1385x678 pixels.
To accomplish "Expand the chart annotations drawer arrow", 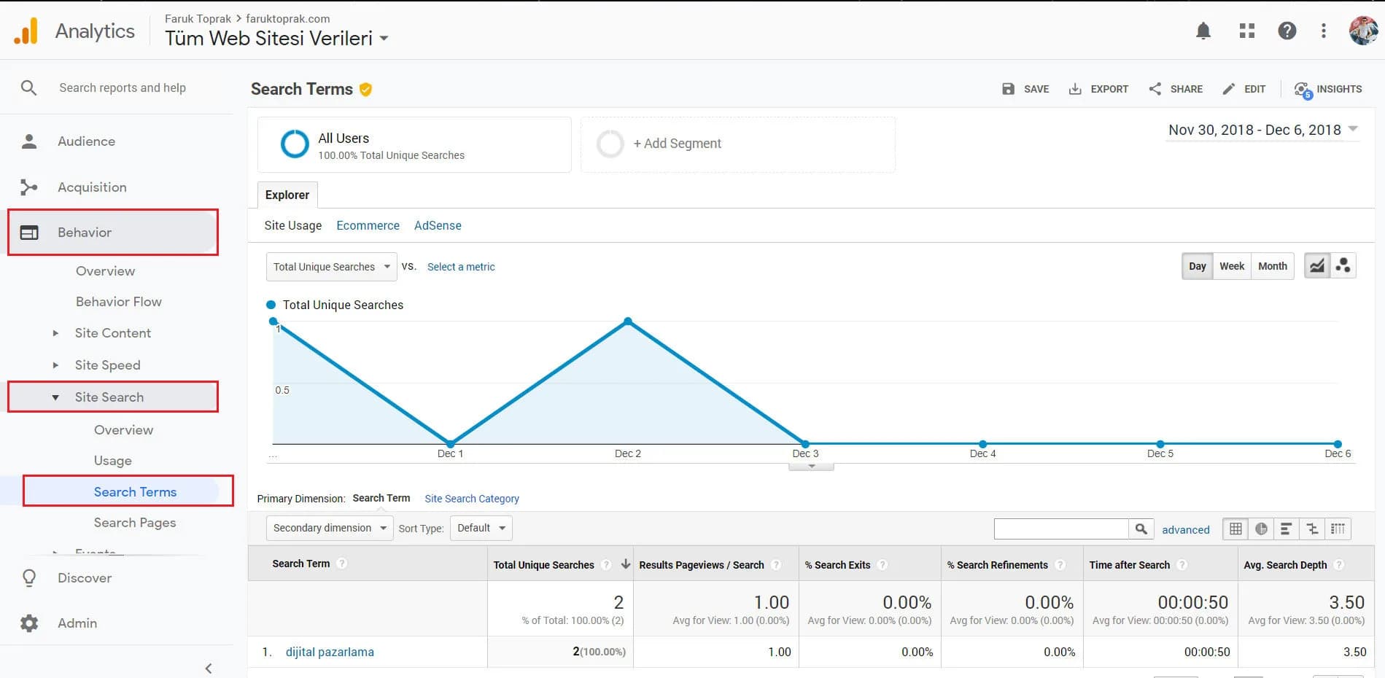I will coord(811,466).
